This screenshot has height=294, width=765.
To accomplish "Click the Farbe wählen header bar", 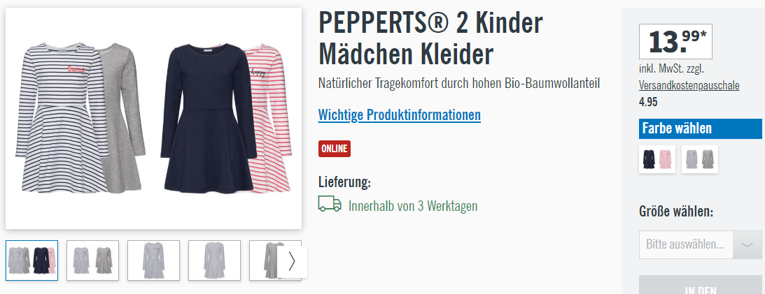I will (x=700, y=129).
